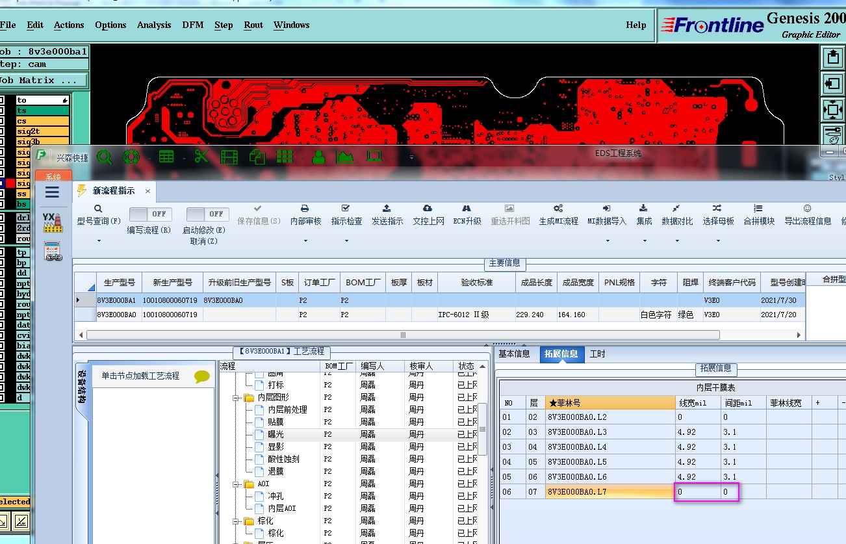Image resolution: width=846 pixels, height=544 pixels.
Task: Collapse the AOI tree folder
Action: (235, 484)
